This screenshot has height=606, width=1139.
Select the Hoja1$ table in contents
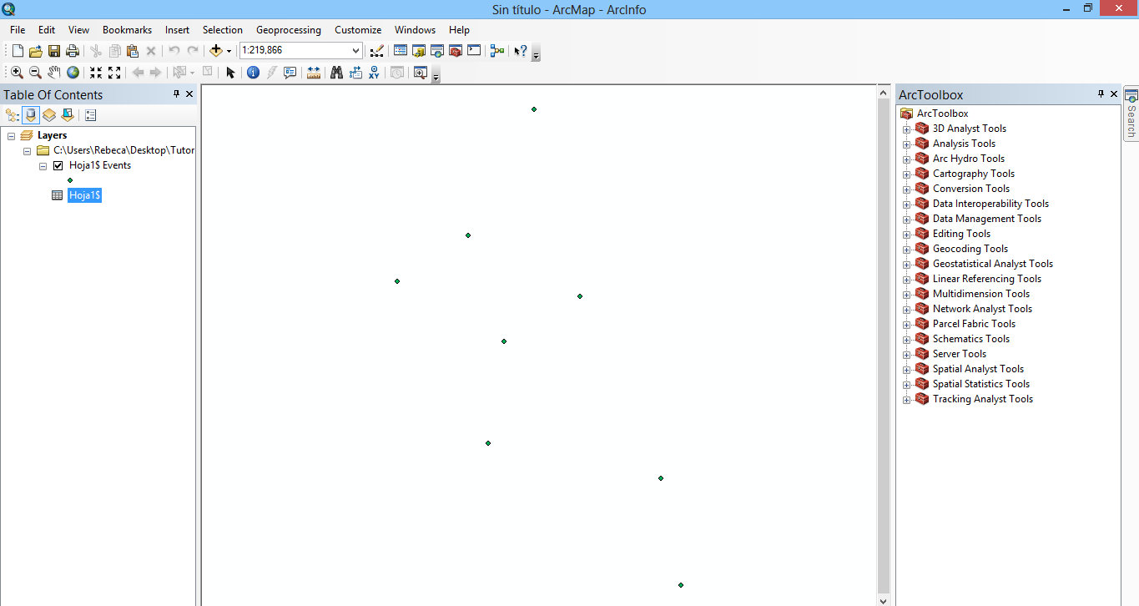point(85,195)
